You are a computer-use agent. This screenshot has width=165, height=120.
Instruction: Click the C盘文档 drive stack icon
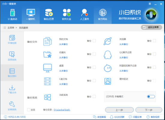[47, 81]
